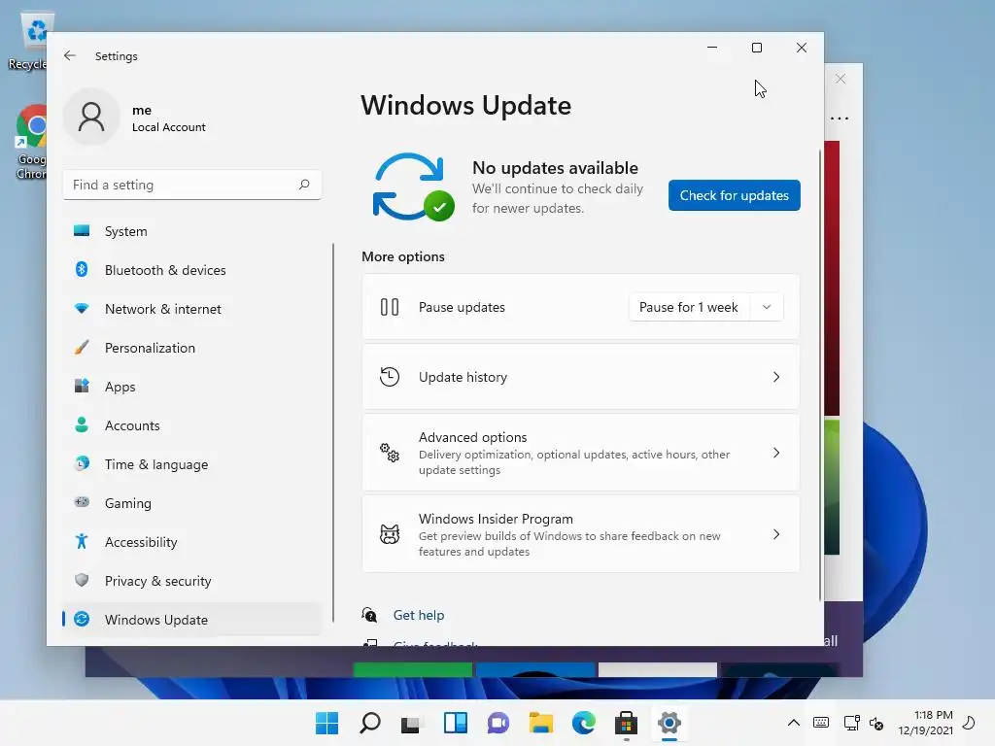Open Task View on taskbar
Image resolution: width=995 pixels, height=746 pixels.
pos(411,723)
